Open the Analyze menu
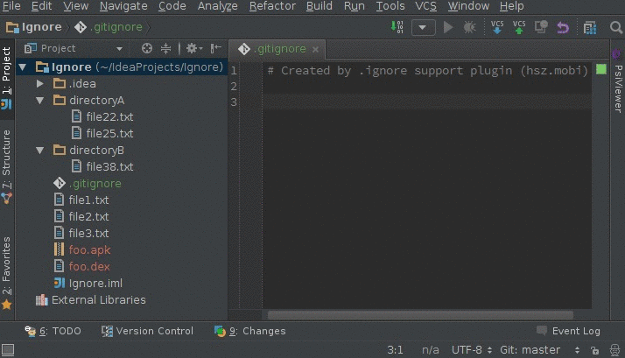Image resolution: width=625 pixels, height=358 pixels. pos(218,6)
